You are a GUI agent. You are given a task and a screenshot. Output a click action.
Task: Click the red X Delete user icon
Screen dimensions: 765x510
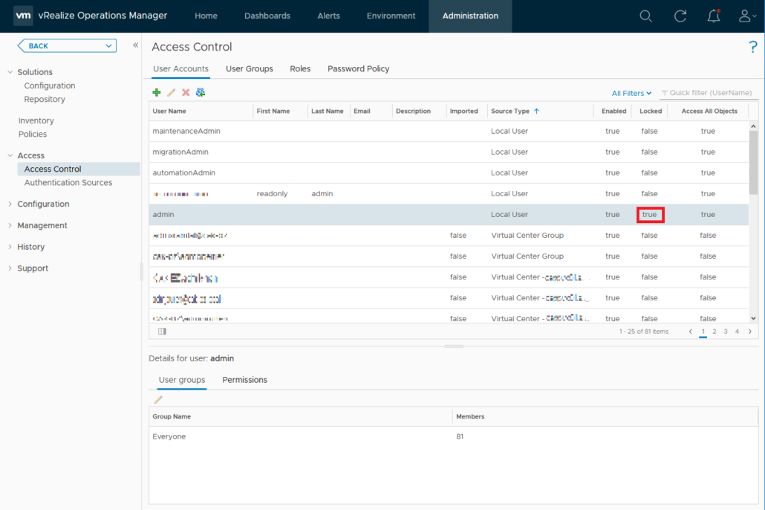186,92
